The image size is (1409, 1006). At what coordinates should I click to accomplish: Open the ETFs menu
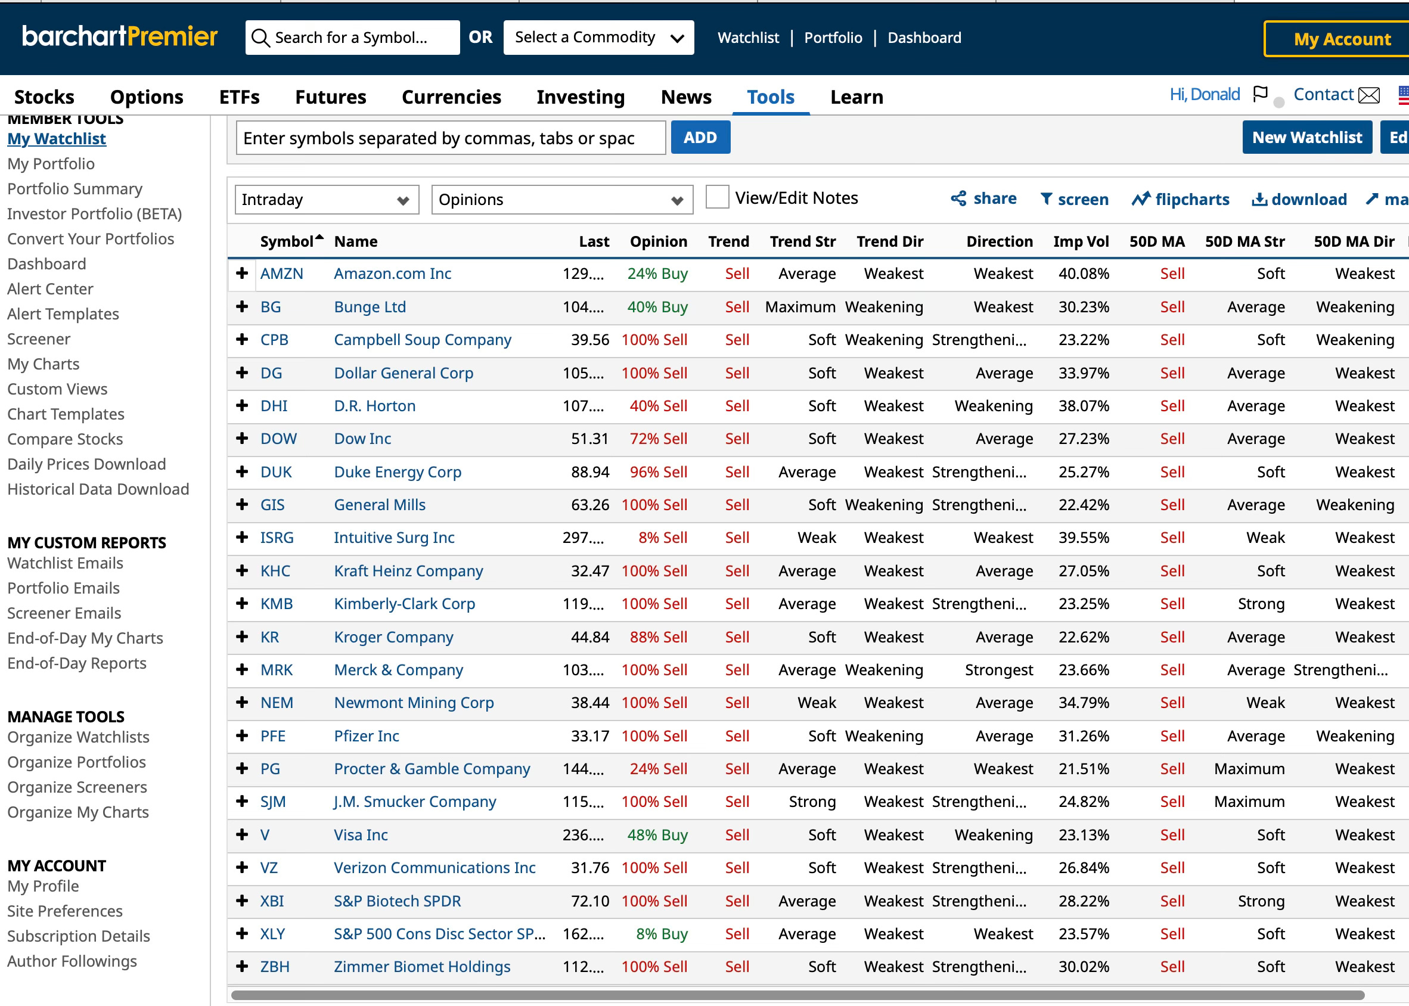pyautogui.click(x=239, y=97)
